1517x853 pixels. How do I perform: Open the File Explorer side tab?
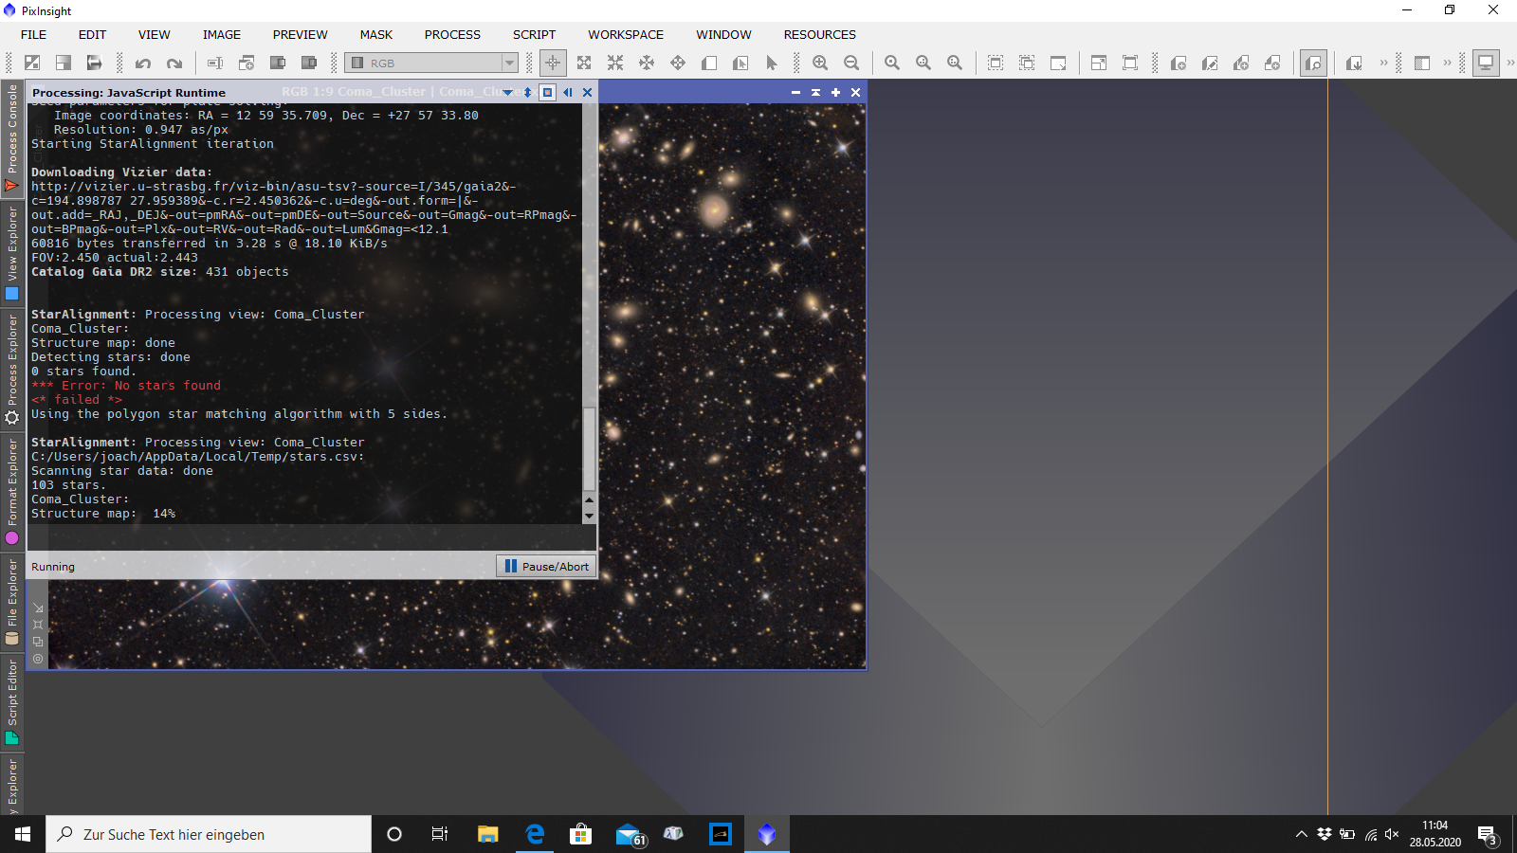click(x=12, y=603)
